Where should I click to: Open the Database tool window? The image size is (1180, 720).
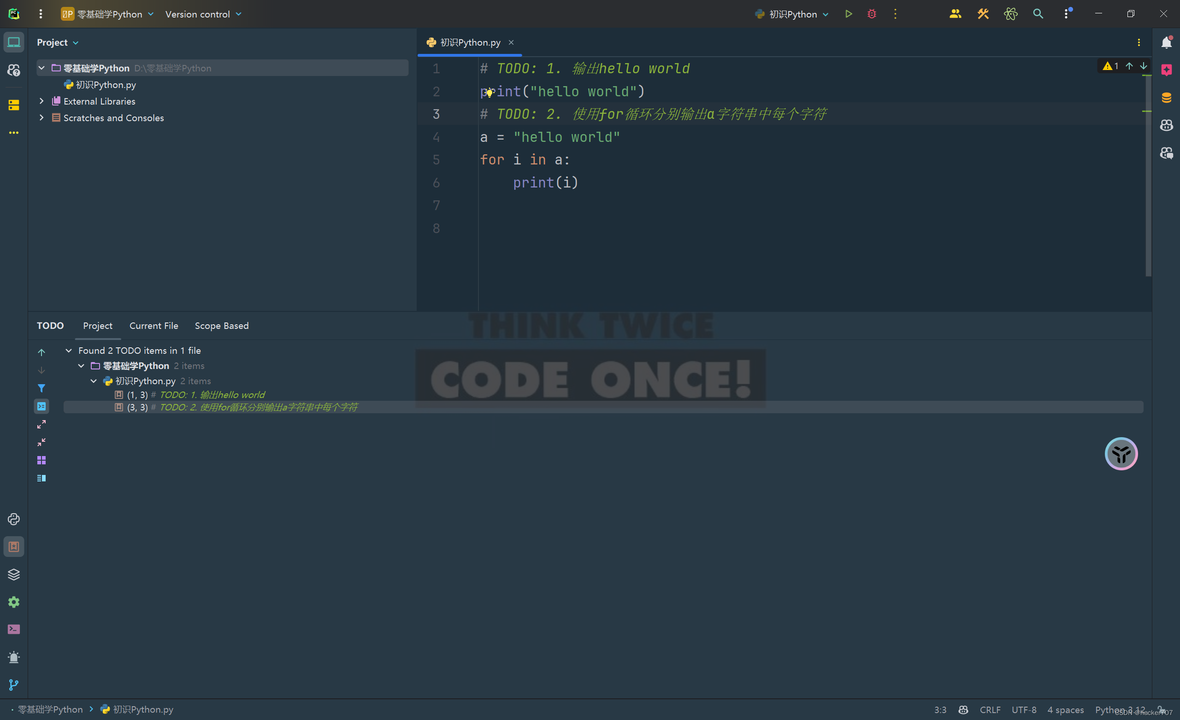tap(1167, 98)
